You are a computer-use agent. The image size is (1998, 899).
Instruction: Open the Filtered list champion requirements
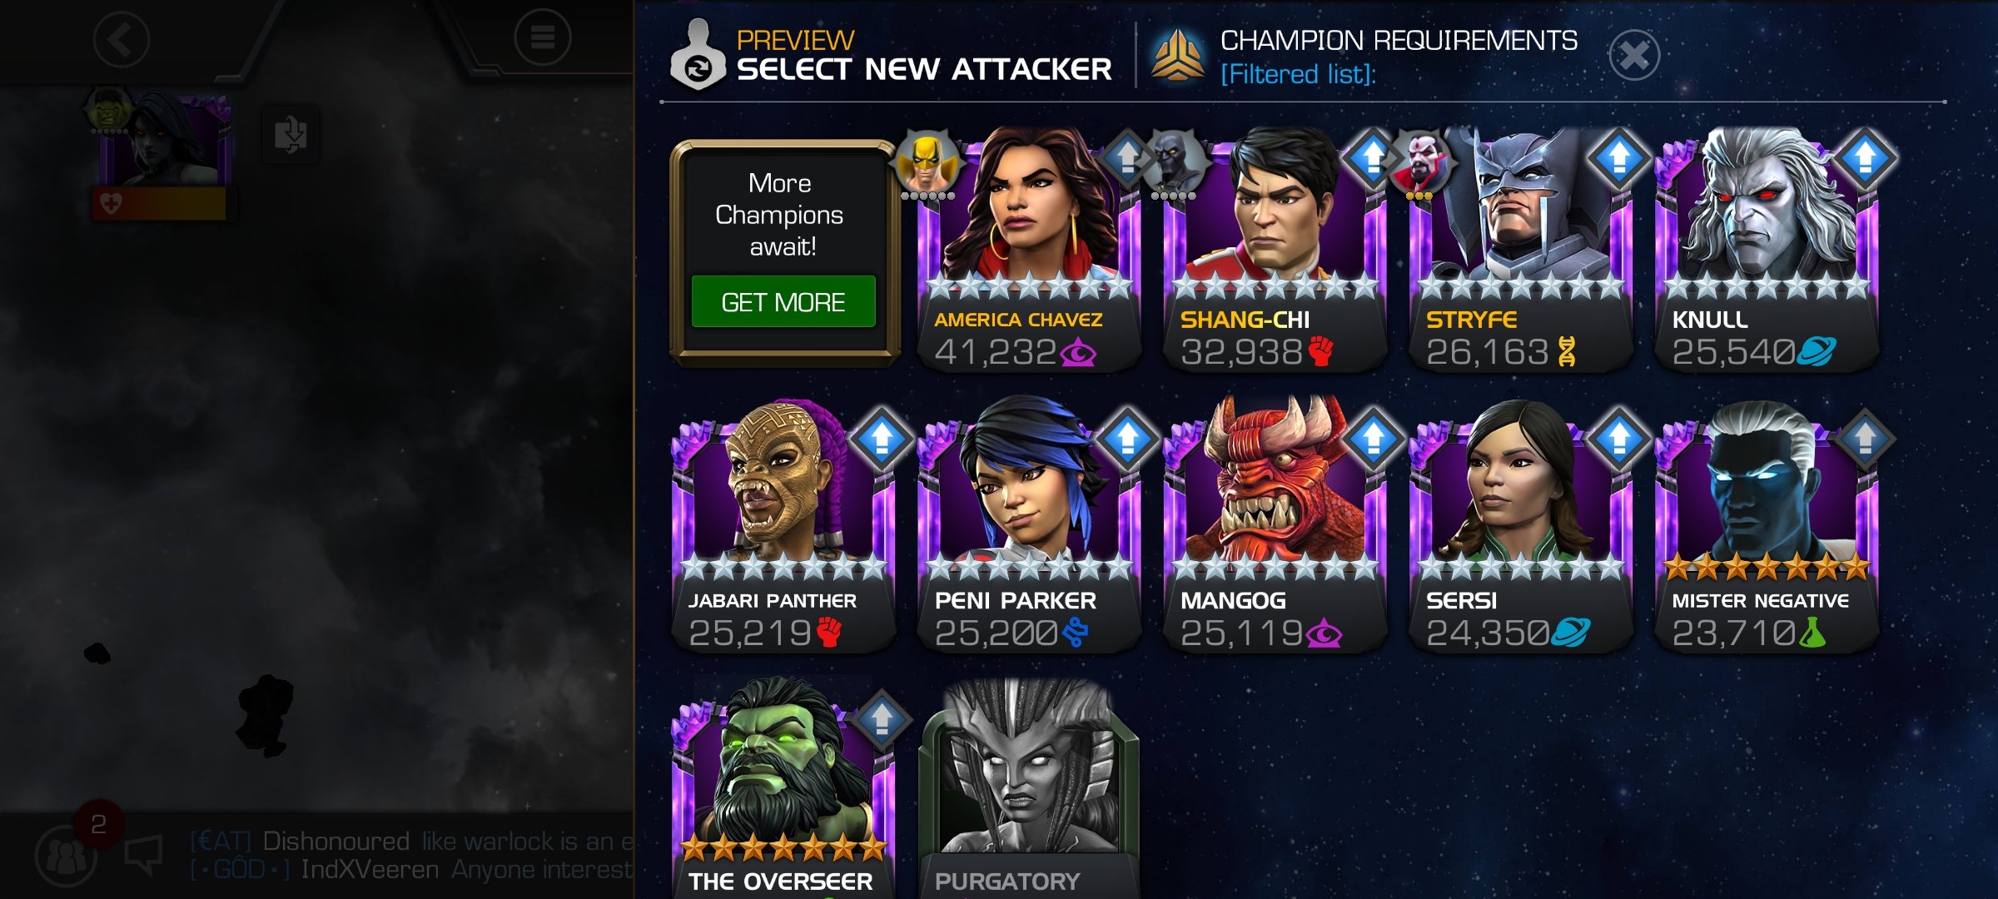[1297, 74]
